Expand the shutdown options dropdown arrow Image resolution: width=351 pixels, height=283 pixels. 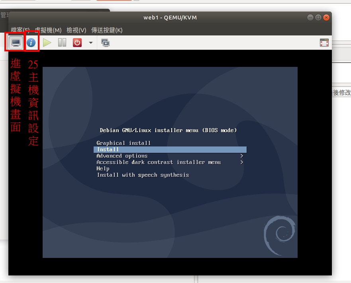(x=91, y=43)
